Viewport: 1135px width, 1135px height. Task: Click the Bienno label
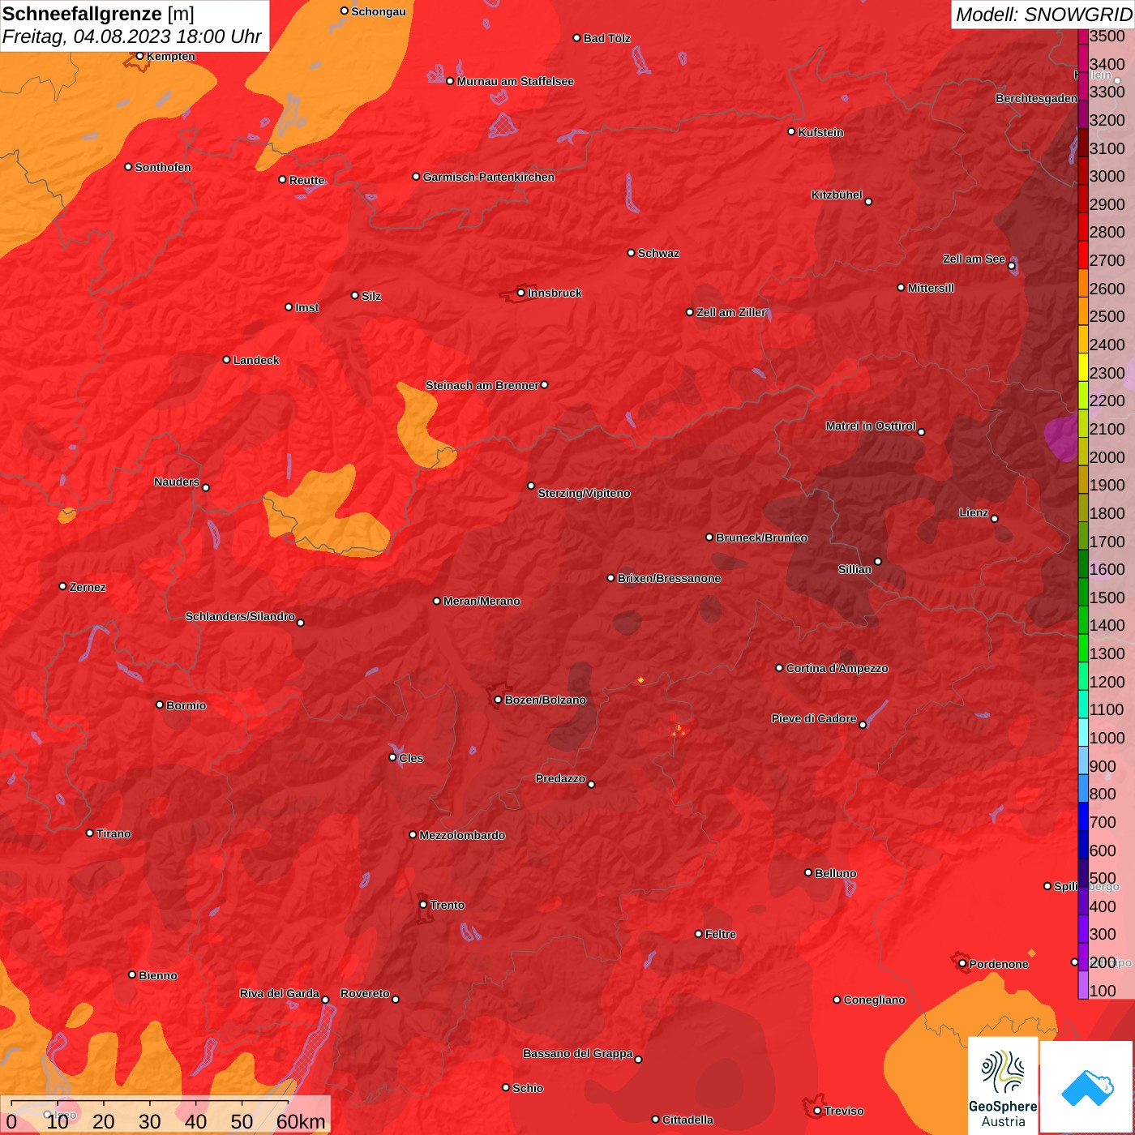point(157,975)
